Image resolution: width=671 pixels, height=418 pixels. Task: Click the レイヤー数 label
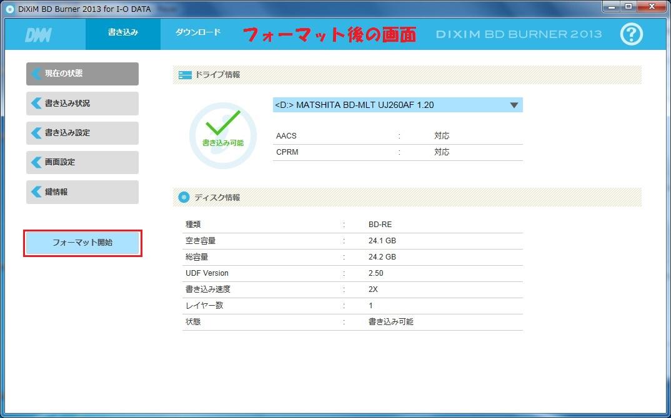coord(204,306)
